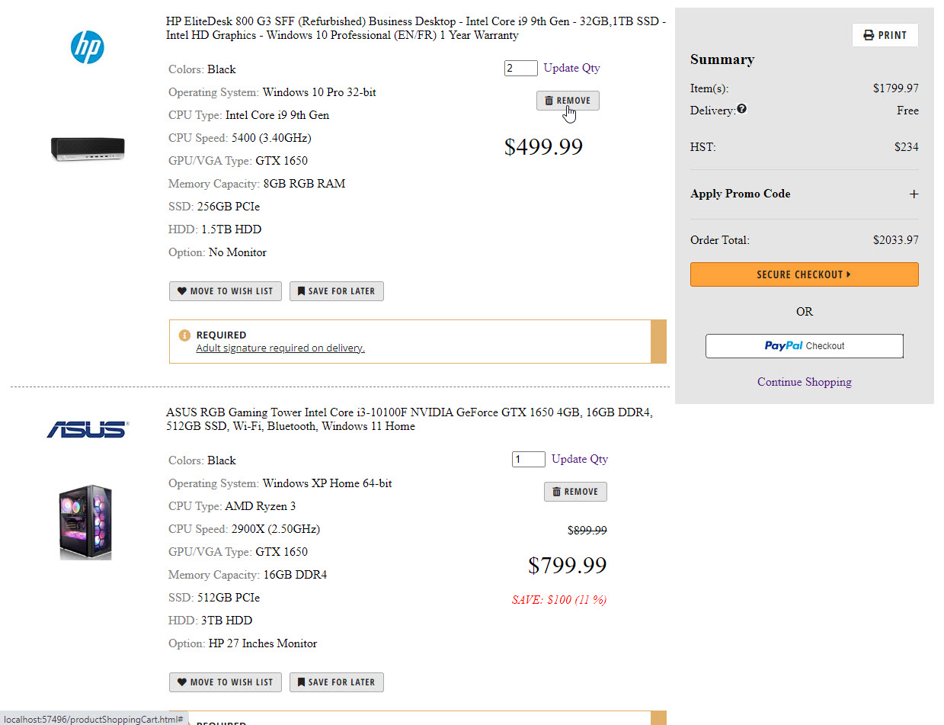Update quantity for the HP EliteDesk
944x725 pixels.
coord(571,68)
